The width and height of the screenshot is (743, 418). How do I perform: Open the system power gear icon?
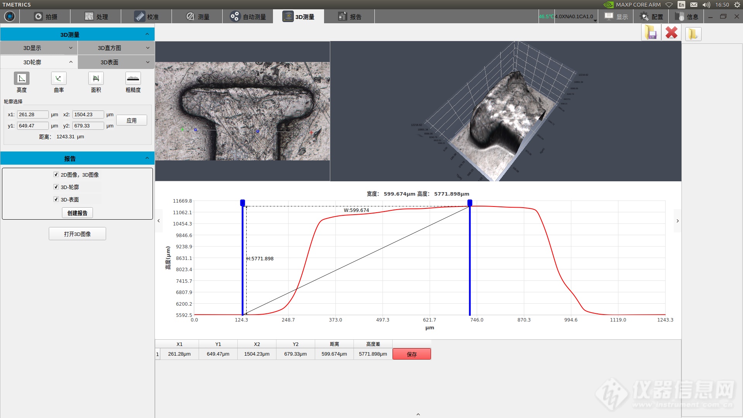coord(737,5)
